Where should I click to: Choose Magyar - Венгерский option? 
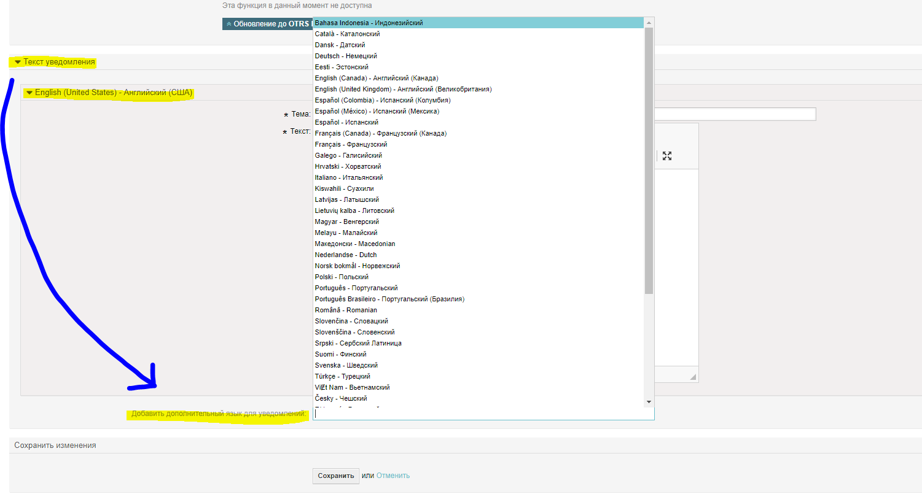pos(479,222)
